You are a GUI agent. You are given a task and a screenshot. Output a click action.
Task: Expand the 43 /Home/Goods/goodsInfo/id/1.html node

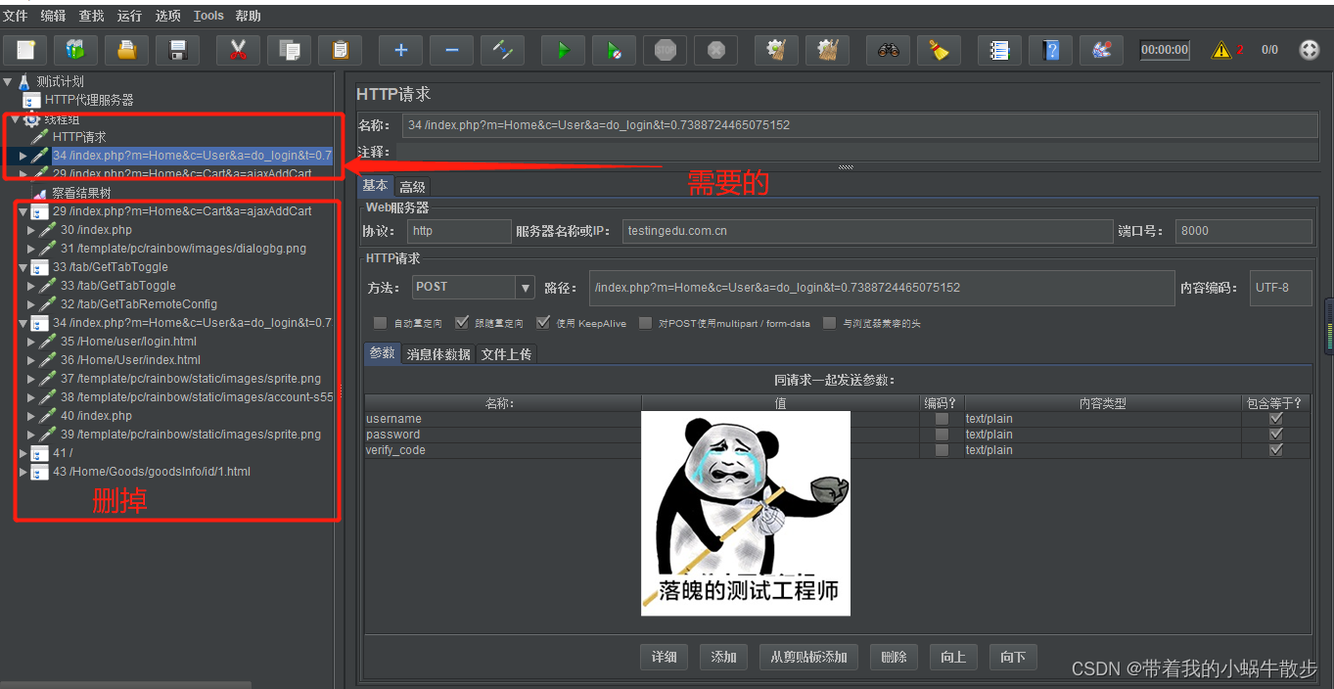(23, 472)
